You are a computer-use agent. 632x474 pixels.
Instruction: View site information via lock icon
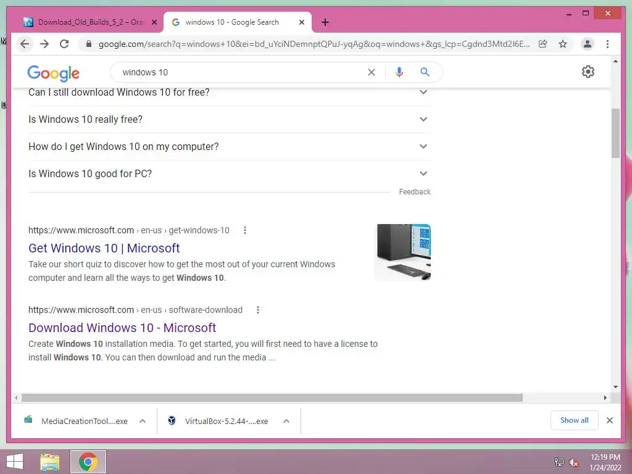89,44
